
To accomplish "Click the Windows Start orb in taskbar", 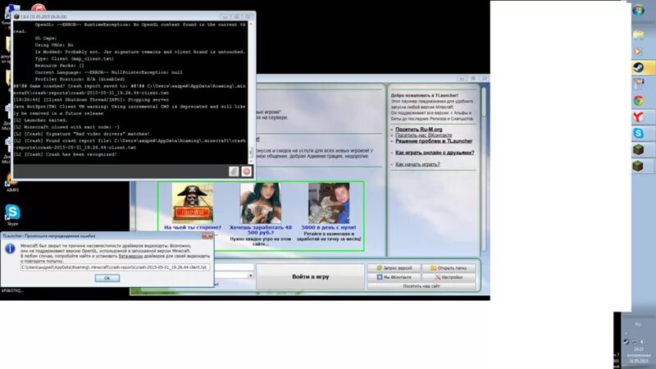I will (x=639, y=11).
